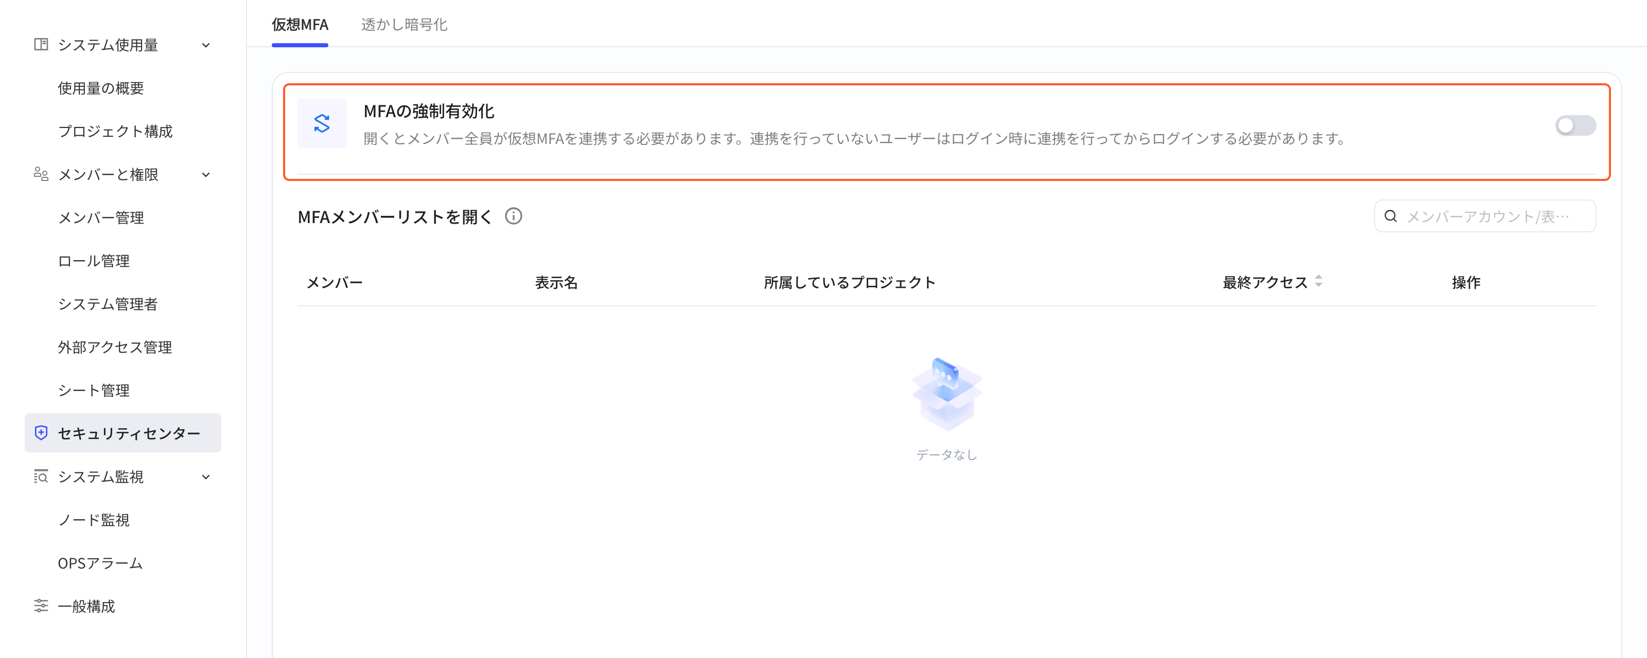The height and width of the screenshot is (658, 1647).
Task: Click the セキュリティセンター shield icon
Action: tap(41, 433)
